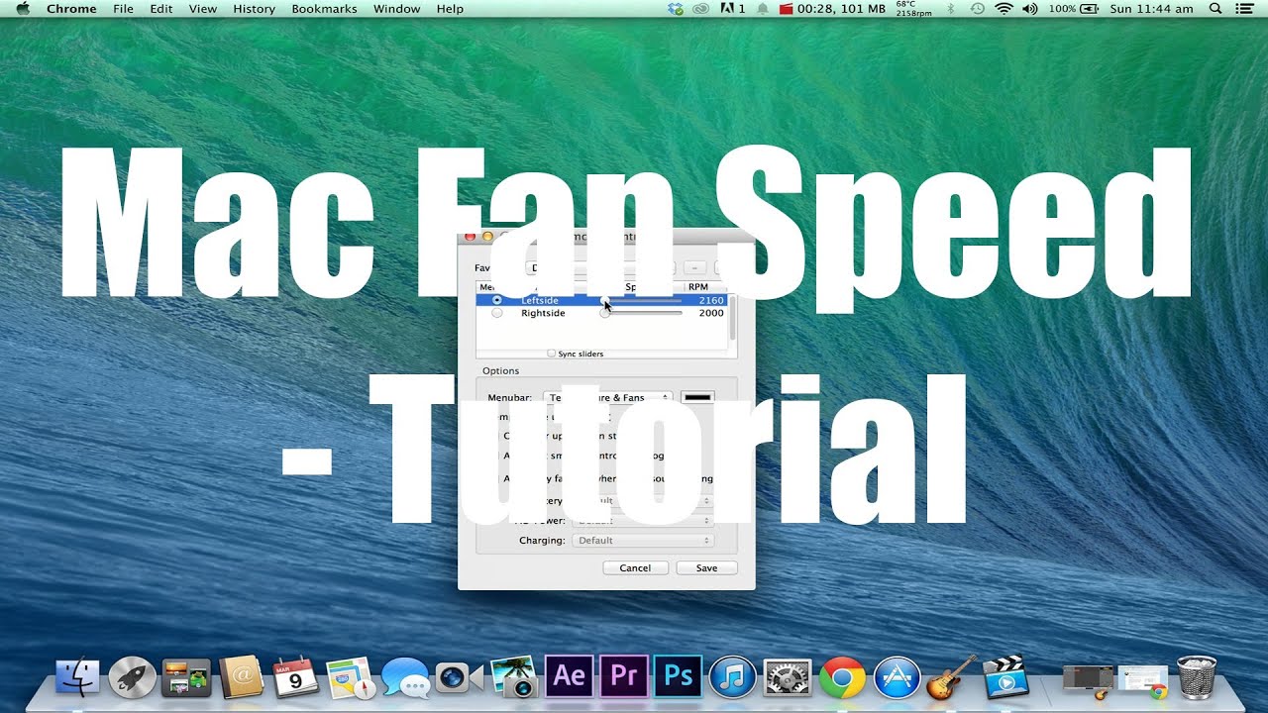Open the Apple menu
The height and width of the screenshot is (713, 1268).
point(23,9)
